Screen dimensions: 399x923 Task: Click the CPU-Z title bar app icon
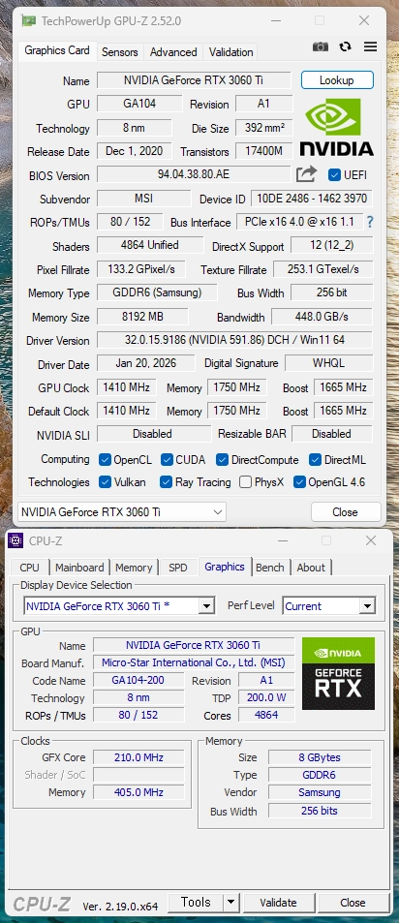tap(15, 540)
